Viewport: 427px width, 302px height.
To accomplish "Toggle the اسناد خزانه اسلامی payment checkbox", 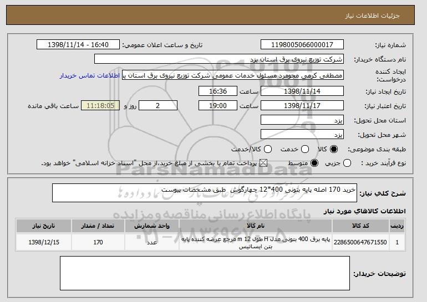I will click(263, 163).
